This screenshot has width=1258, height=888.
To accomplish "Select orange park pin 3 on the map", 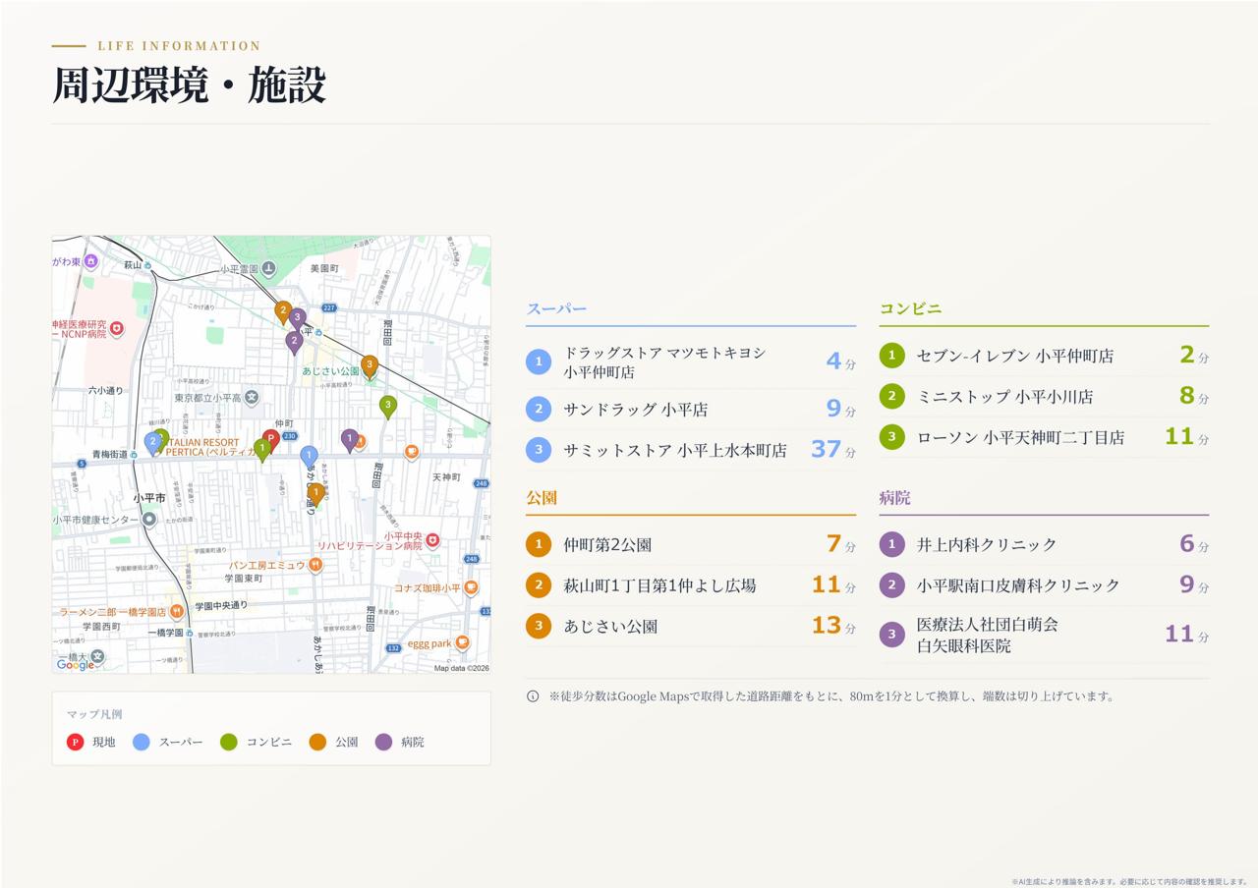I will [370, 366].
